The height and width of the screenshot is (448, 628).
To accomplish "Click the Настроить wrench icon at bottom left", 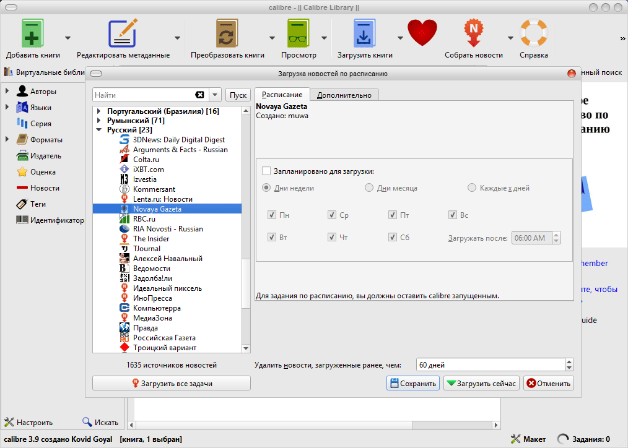I will tap(9, 422).
